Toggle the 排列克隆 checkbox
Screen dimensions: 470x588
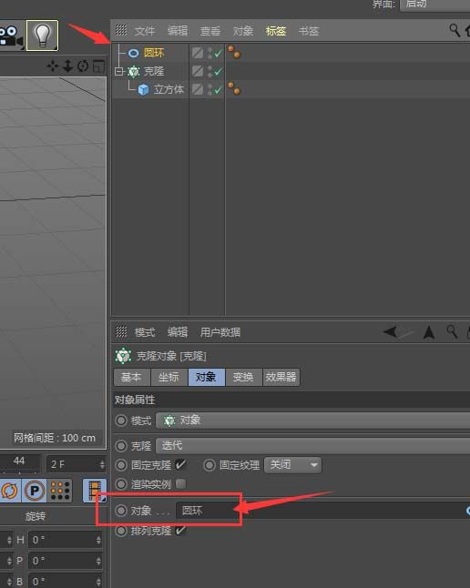(x=180, y=531)
